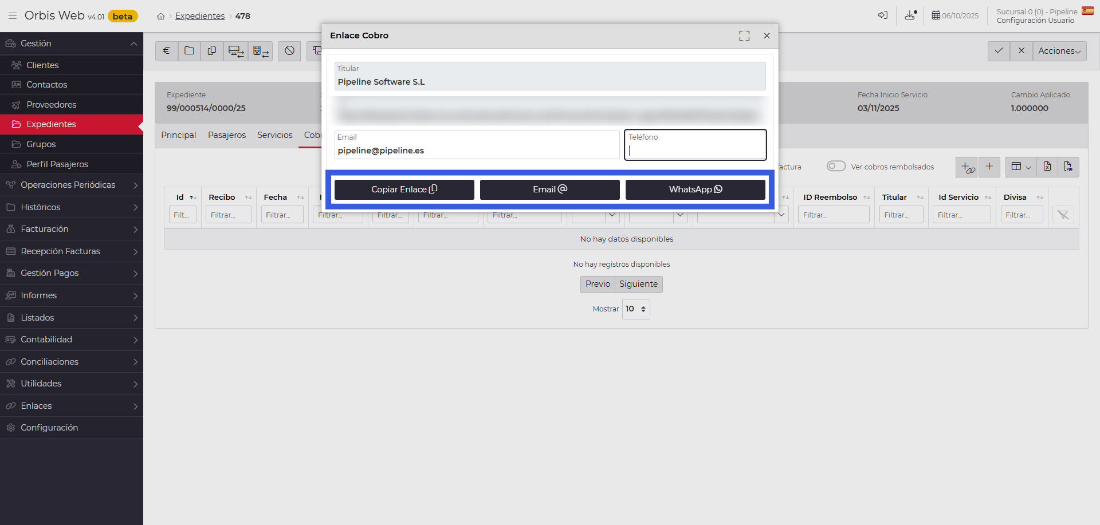Open Proveedores in the sidebar
Image resolution: width=1100 pixels, height=525 pixels.
(72, 105)
